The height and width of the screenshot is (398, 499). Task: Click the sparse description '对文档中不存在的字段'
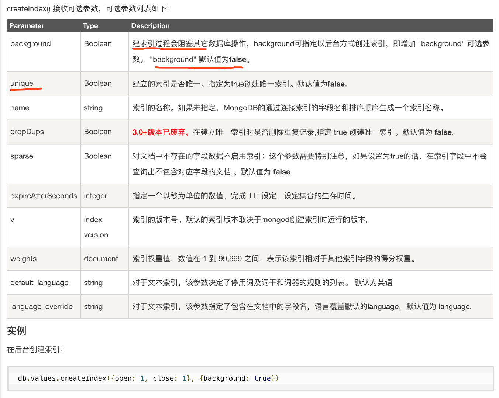point(310,164)
